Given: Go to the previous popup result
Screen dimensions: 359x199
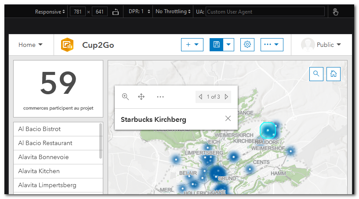Looking at the screenshot, I should (x=200, y=97).
